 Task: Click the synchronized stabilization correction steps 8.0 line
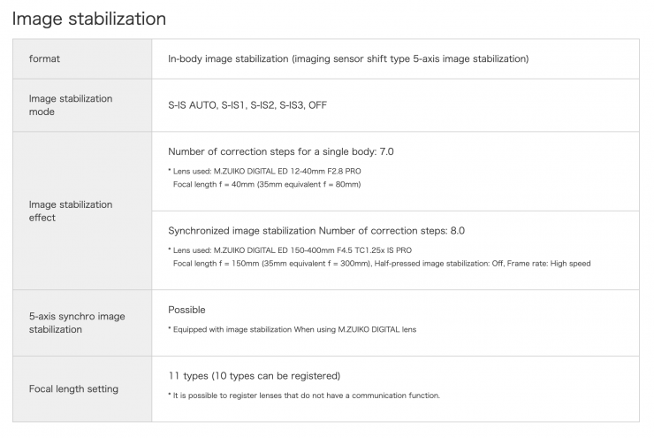[316, 231]
